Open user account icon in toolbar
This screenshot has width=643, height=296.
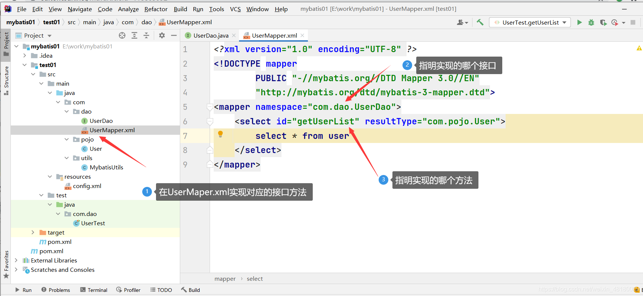tap(462, 22)
